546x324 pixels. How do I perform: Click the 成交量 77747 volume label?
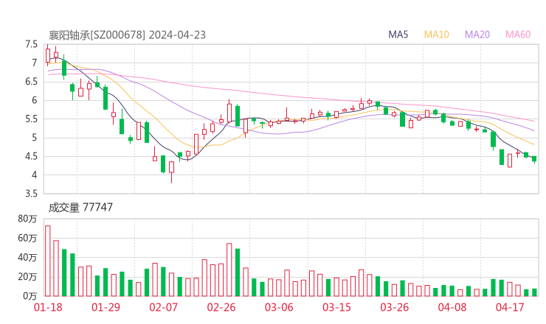(x=80, y=208)
